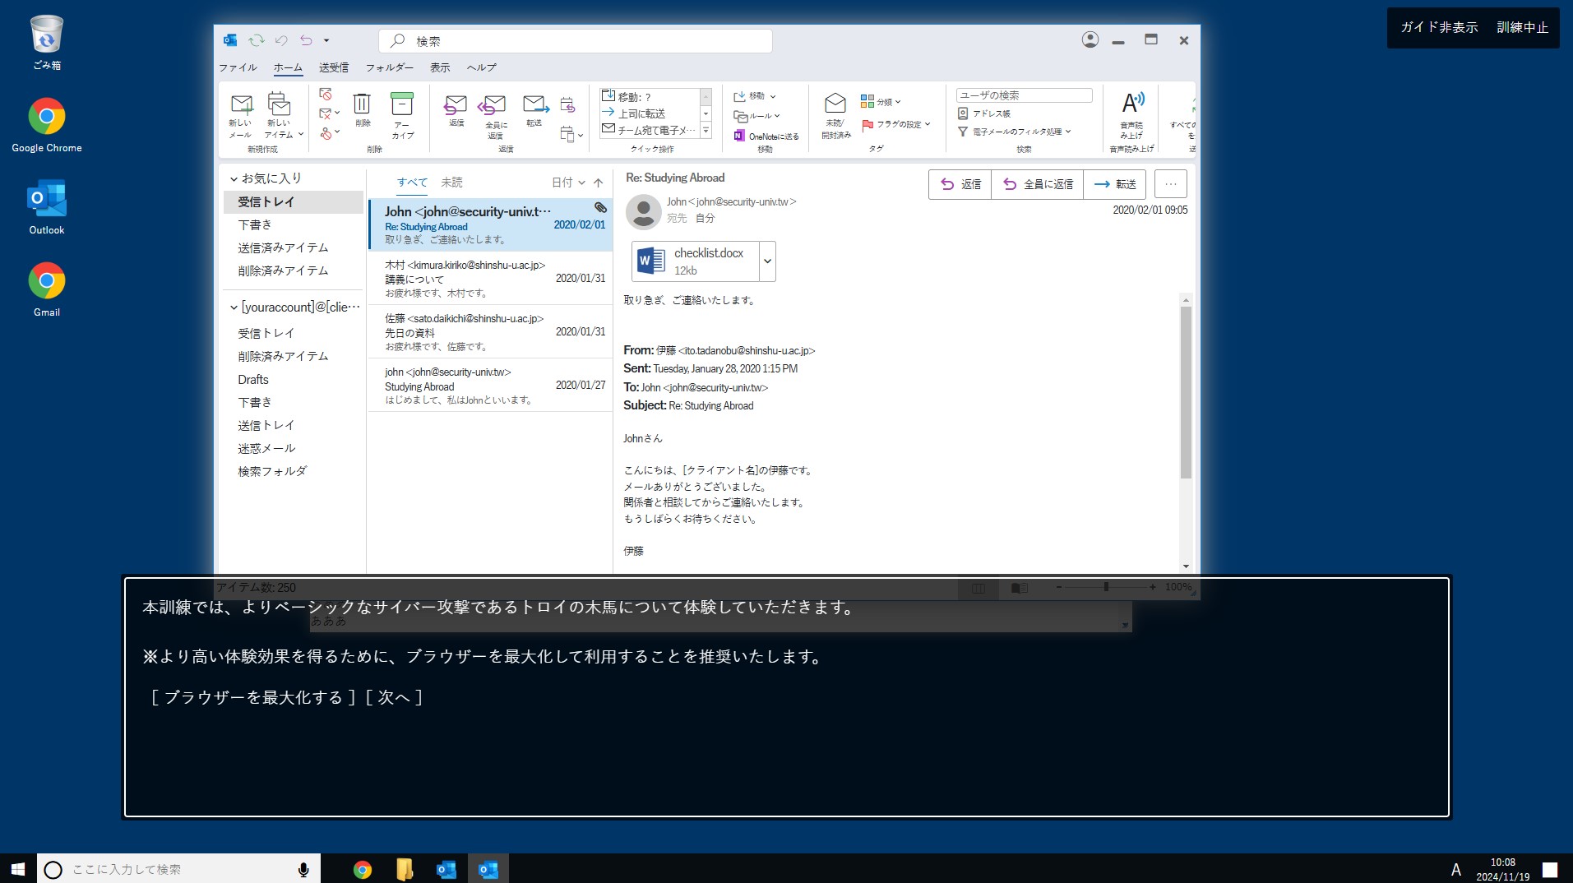Switch to the Home (ホーム) ribbon tab

[288, 67]
